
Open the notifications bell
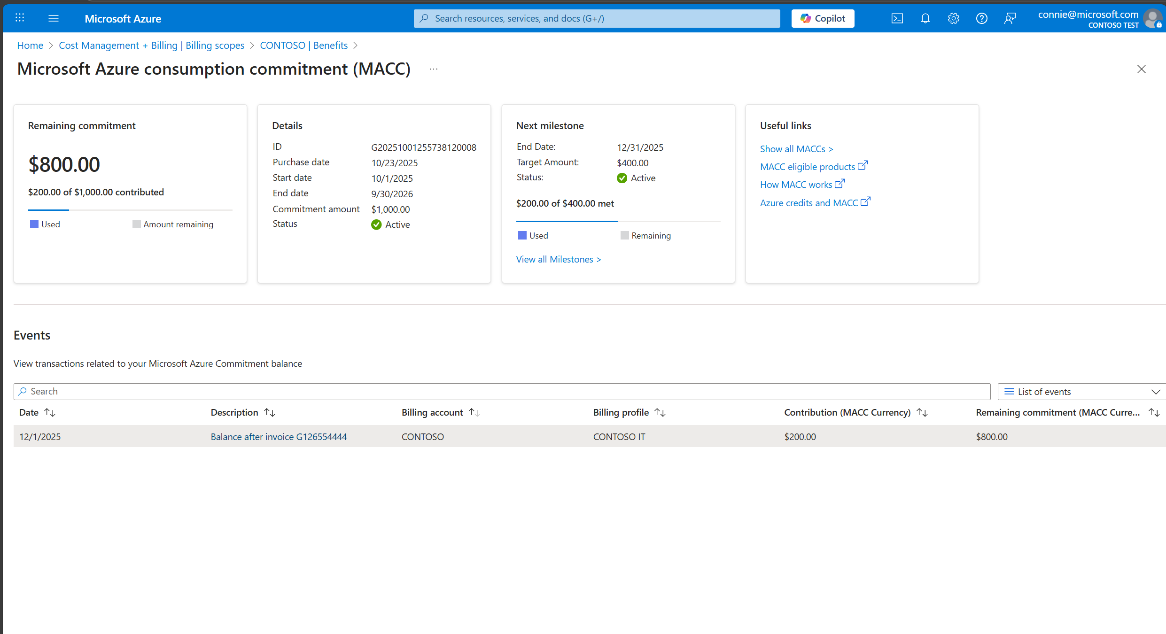click(x=925, y=18)
